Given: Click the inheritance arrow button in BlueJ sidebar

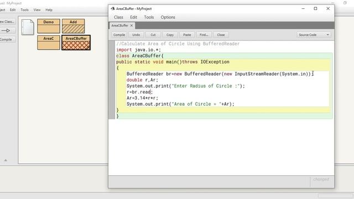Looking at the screenshot, I should pos(6,30).
